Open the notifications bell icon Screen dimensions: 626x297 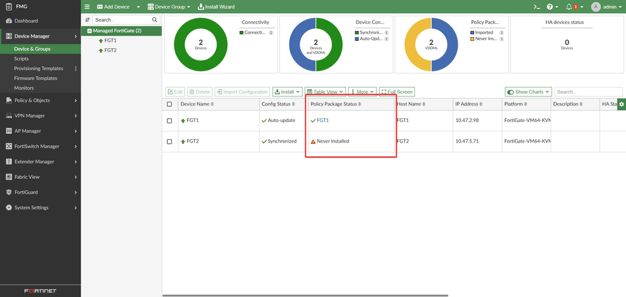[569, 7]
